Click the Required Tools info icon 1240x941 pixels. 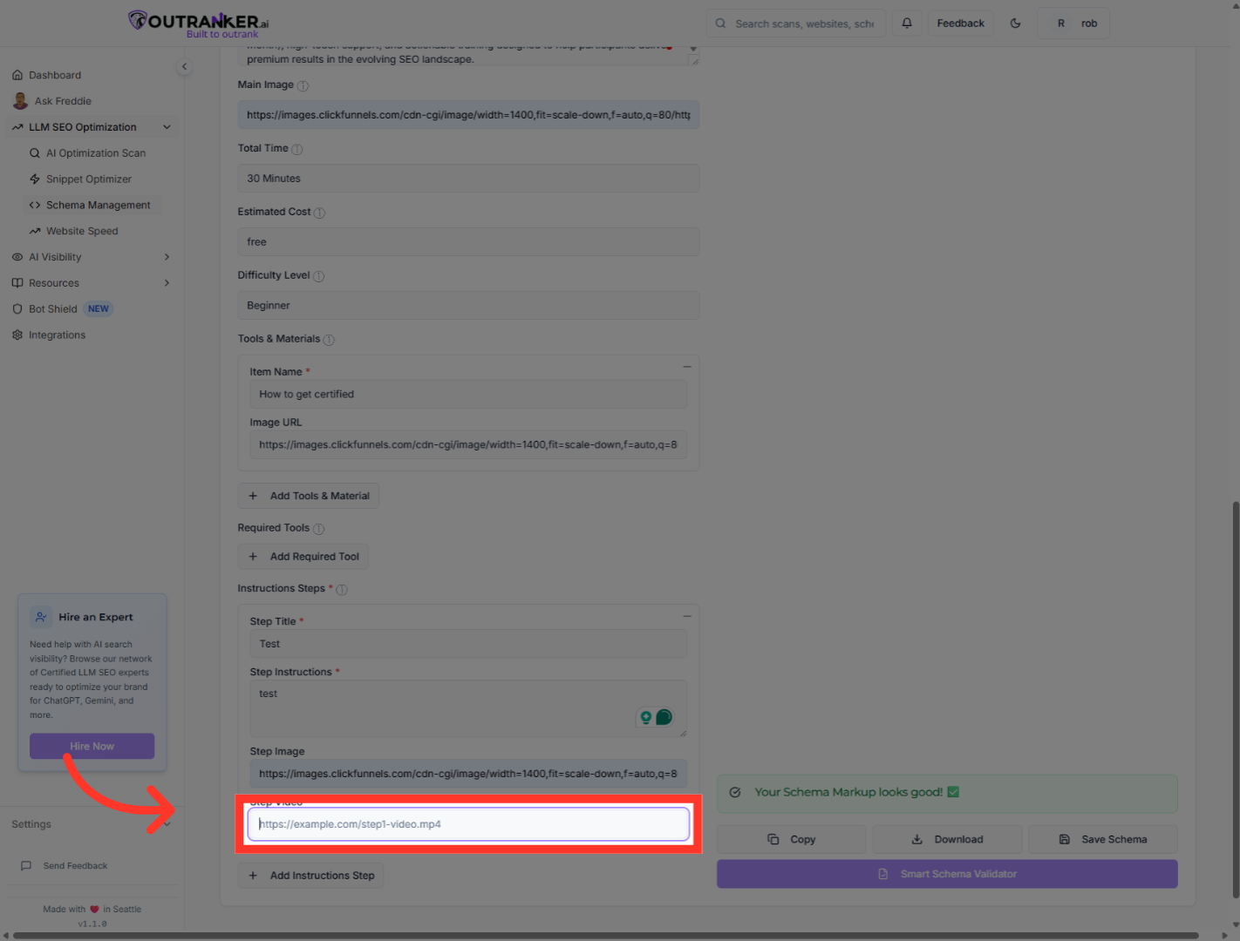coord(319,529)
